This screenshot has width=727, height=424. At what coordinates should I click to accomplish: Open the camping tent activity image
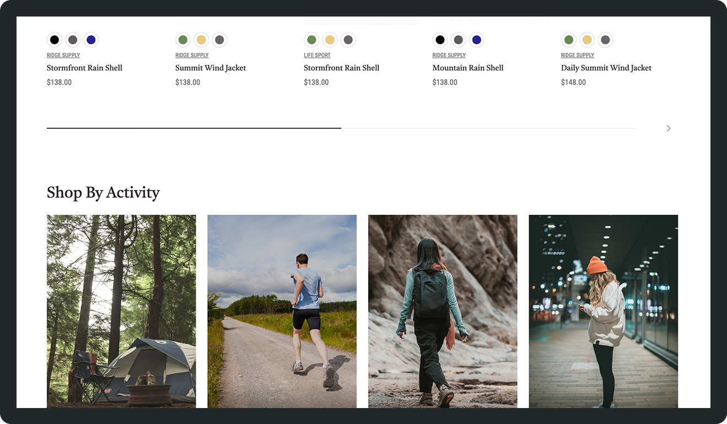[121, 311]
